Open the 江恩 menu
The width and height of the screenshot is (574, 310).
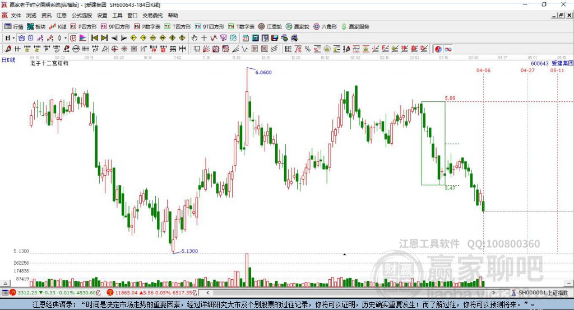[62, 15]
